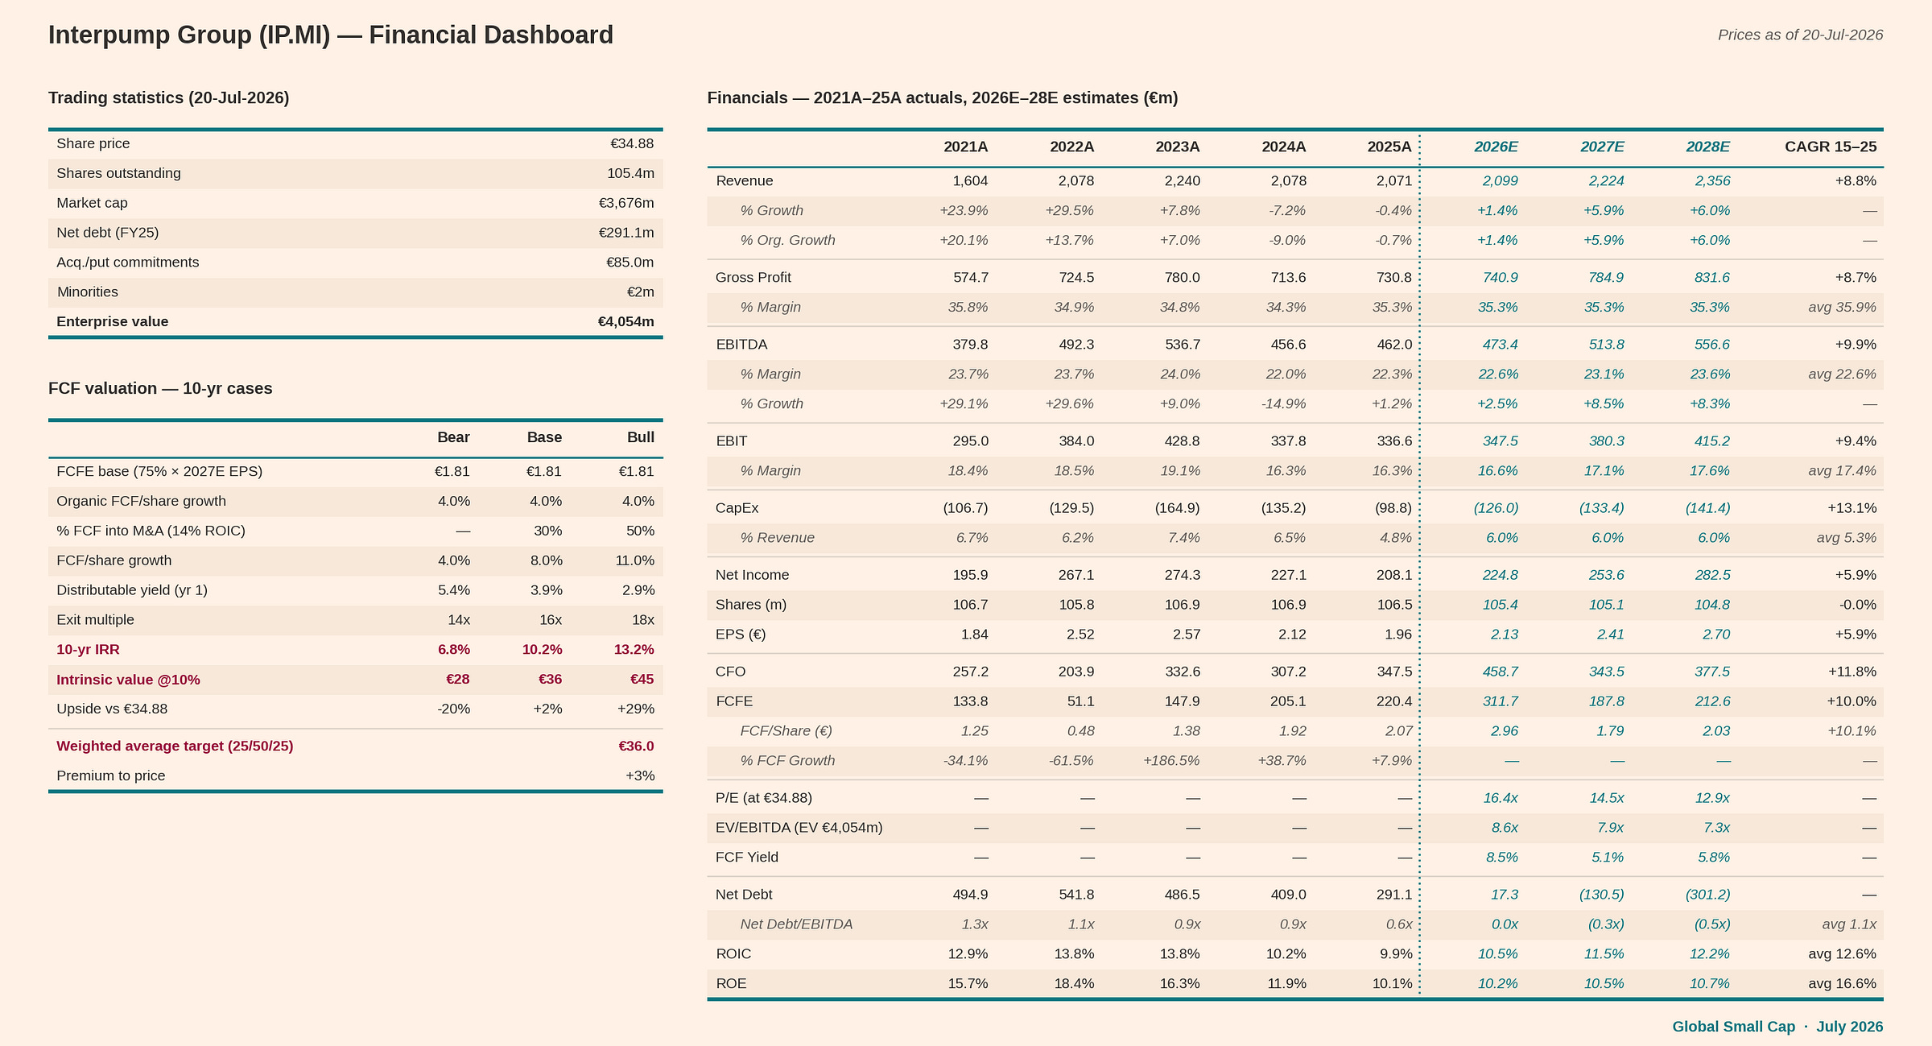Screen dimensions: 1932x1046
Task: Click the 2022A ROE value 18.4%
Action: point(1075,985)
